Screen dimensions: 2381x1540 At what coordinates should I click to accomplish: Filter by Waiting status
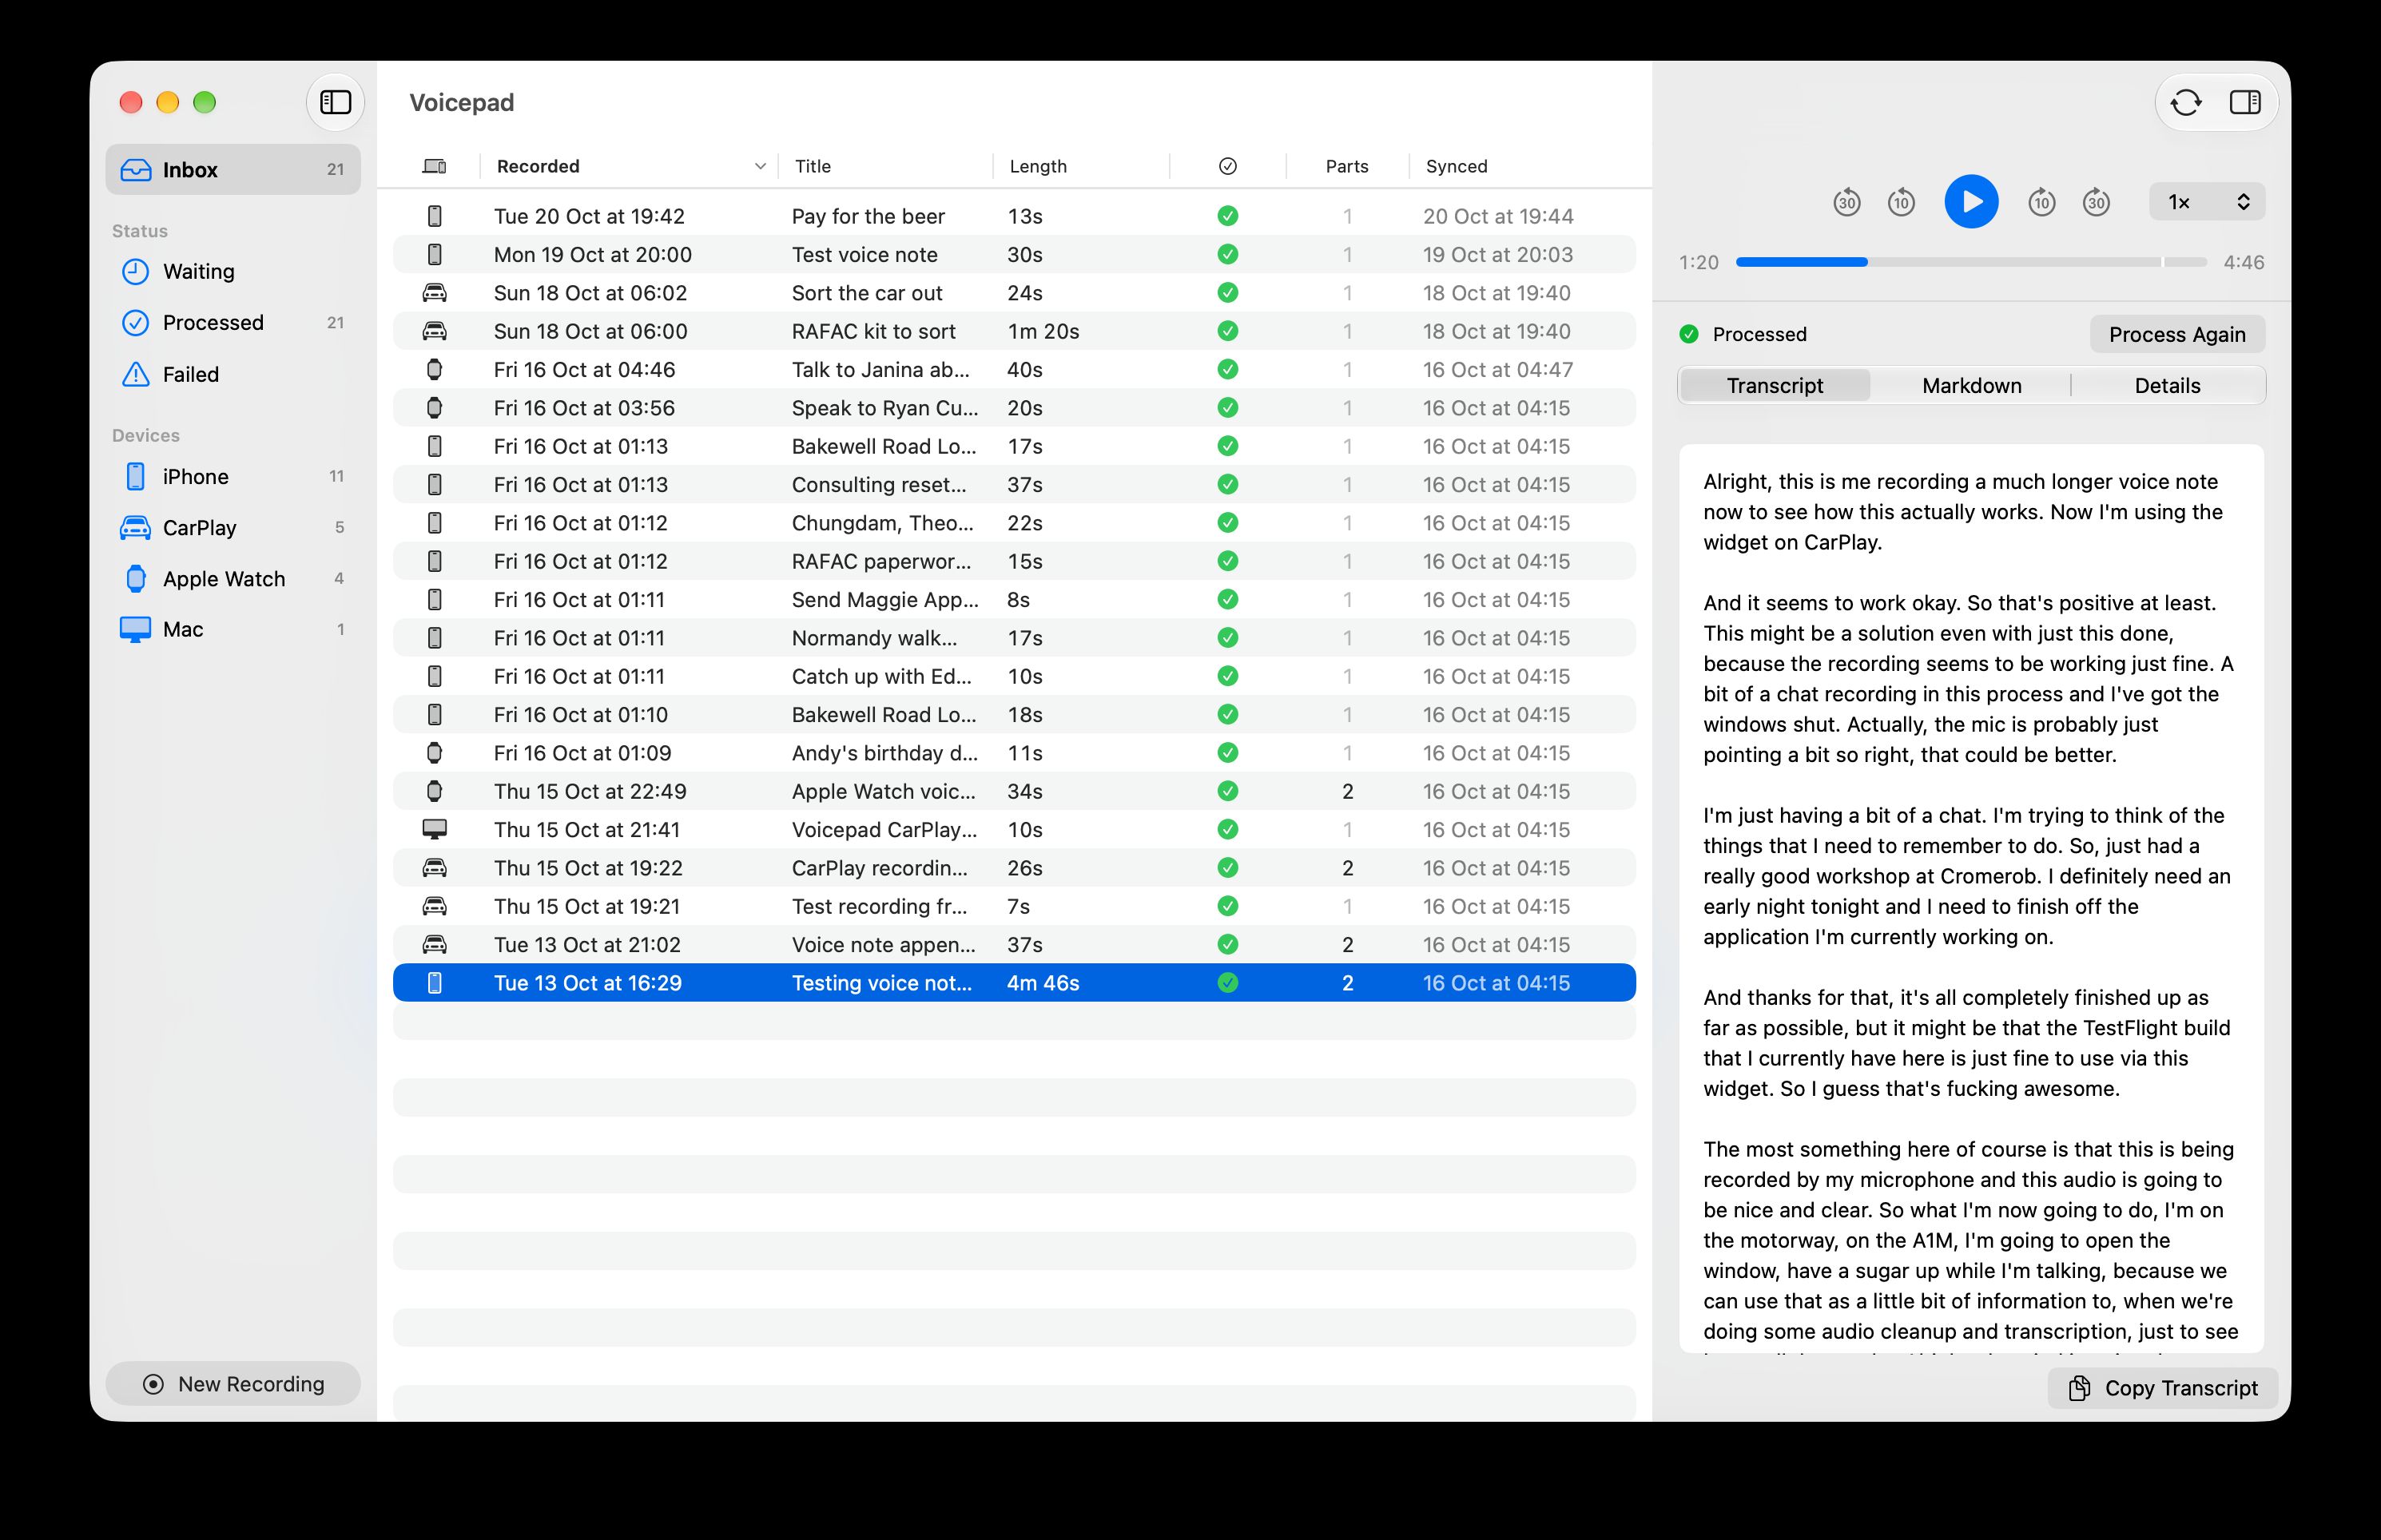[x=233, y=272]
